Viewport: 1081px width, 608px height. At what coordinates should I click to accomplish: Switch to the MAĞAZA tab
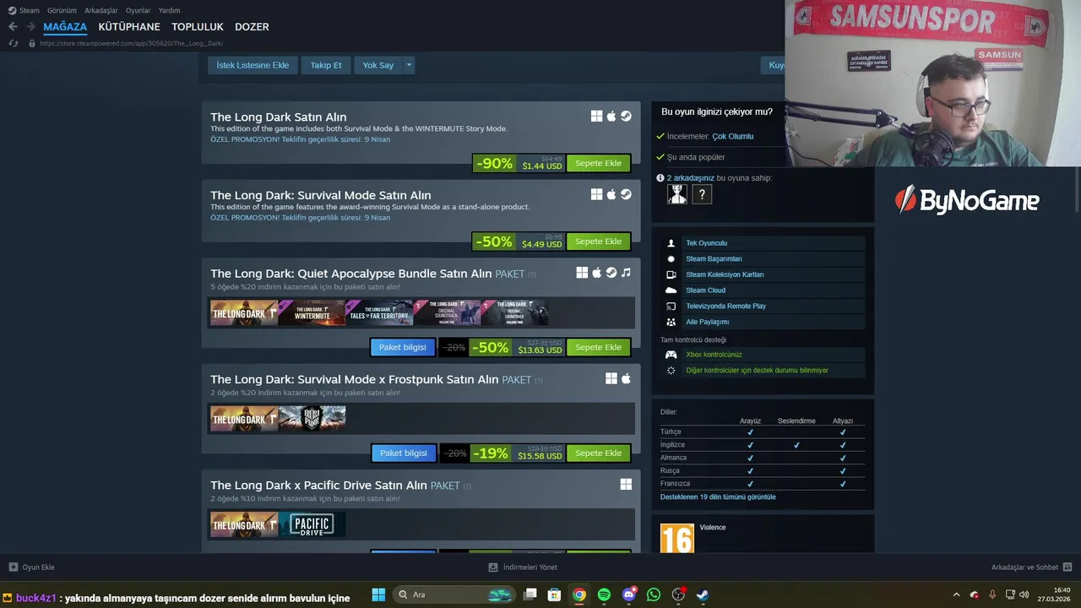[x=65, y=27]
